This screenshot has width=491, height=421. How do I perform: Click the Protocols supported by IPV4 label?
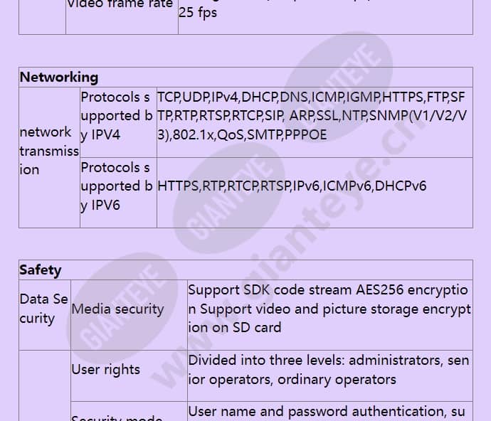coord(117,116)
